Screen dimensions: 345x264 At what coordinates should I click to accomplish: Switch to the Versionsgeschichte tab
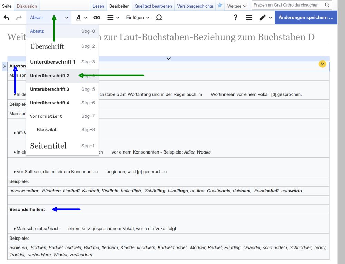pyautogui.click(x=195, y=6)
